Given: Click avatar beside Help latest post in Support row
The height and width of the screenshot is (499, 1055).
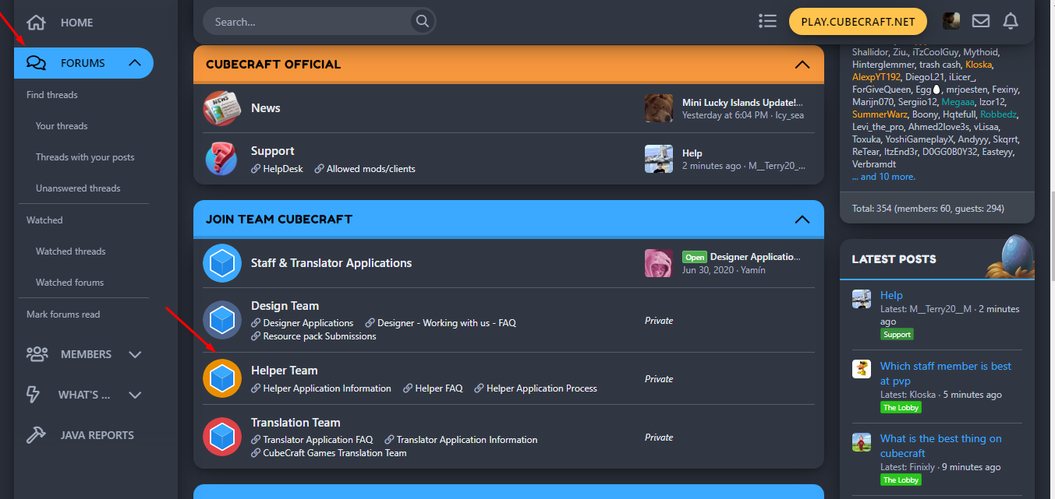Looking at the screenshot, I should click(659, 159).
